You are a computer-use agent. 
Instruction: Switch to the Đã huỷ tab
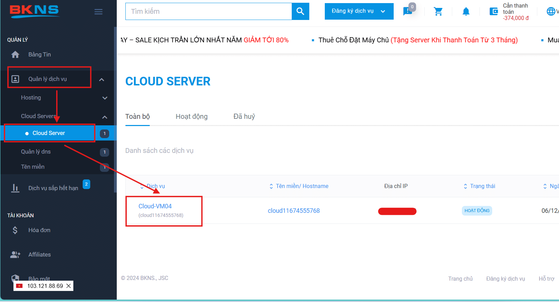(244, 116)
